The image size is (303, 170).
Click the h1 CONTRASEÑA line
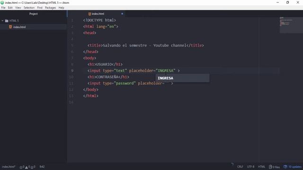coord(108,77)
